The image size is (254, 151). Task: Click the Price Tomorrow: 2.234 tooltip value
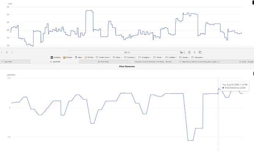[x=235, y=88]
